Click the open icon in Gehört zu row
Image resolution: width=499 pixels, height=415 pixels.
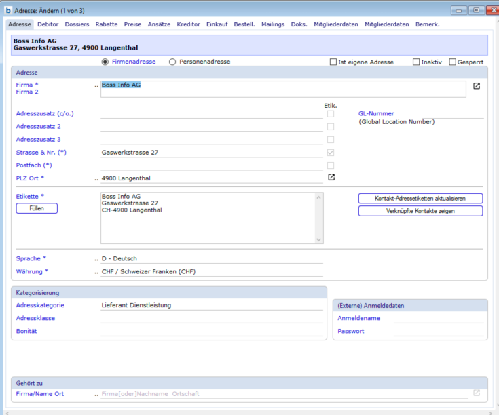click(477, 393)
